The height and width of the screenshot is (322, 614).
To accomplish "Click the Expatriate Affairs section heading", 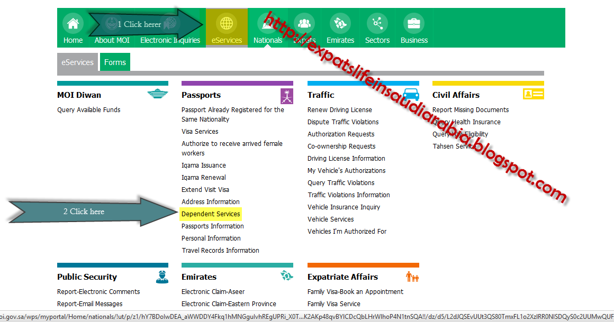I will click(x=342, y=277).
